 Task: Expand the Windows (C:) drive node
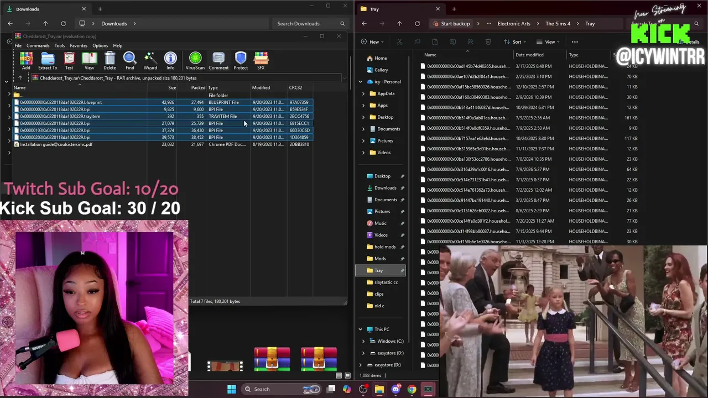[363, 341]
